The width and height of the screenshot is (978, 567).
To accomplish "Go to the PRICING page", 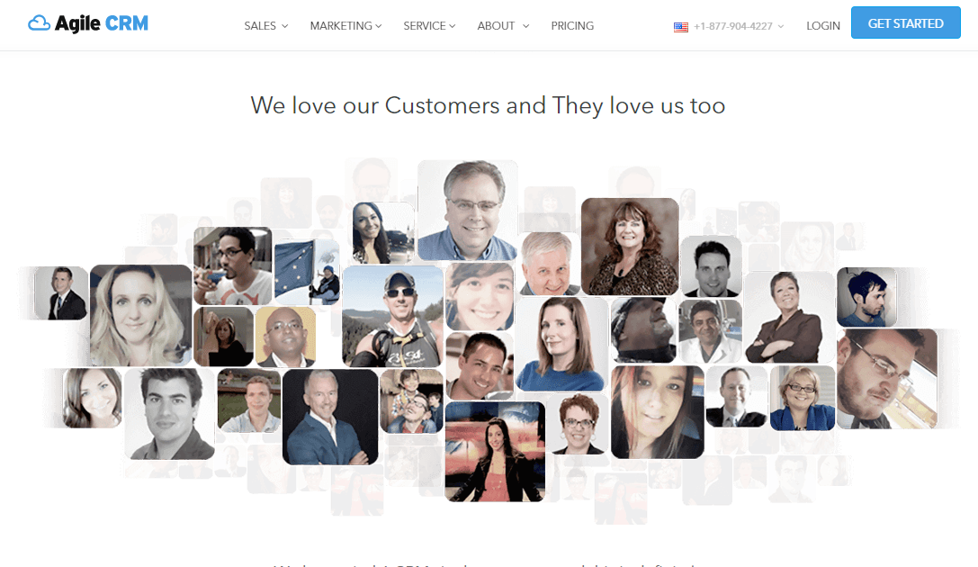I will point(572,26).
